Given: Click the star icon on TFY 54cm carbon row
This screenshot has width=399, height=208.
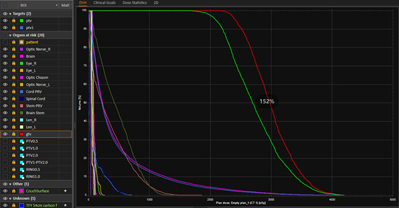Looking at the screenshot, I should point(66,205).
